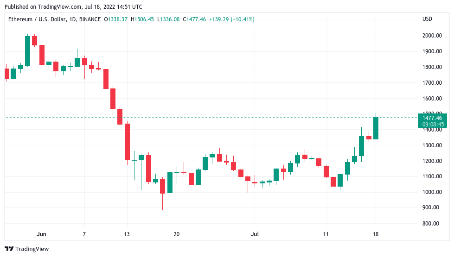Click the Ethereum / U.S. Dollar symbol title
The height and width of the screenshot is (257, 454).
pyautogui.click(x=38, y=19)
